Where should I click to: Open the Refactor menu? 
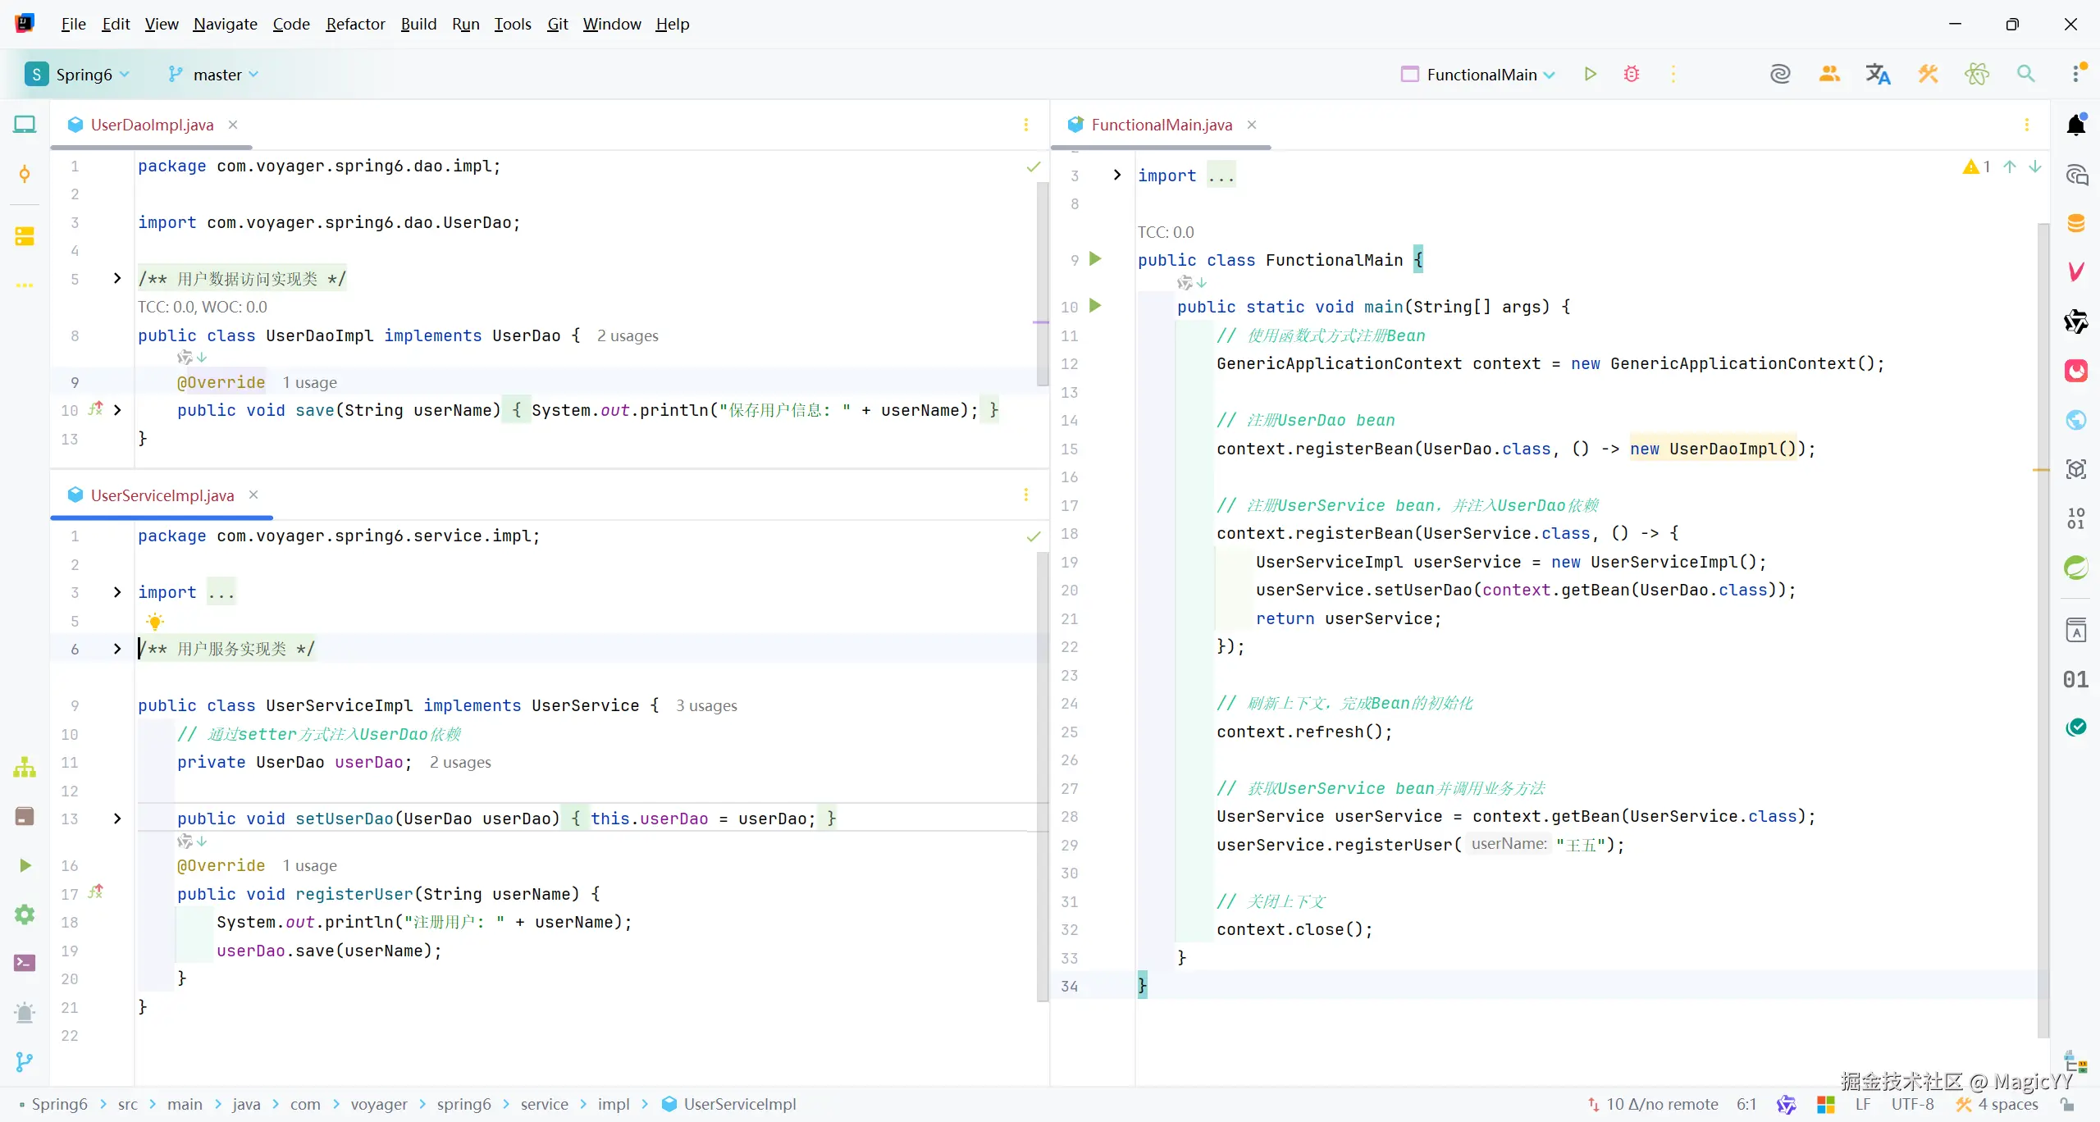pyautogui.click(x=355, y=24)
